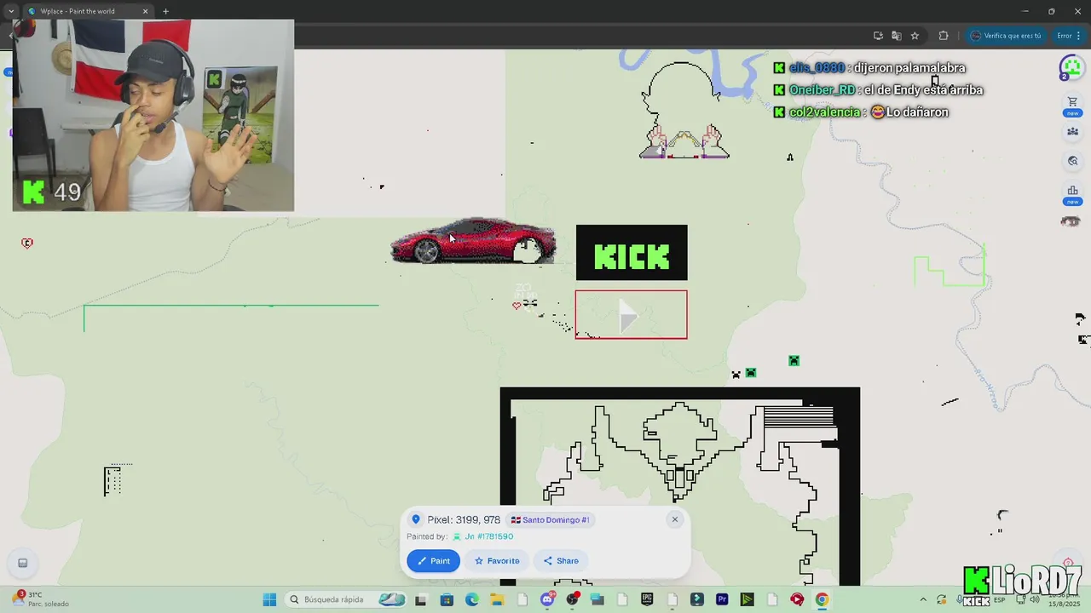Viewport: 1091px width, 613px height.
Task: Open Task View on taskbar
Action: (420, 599)
